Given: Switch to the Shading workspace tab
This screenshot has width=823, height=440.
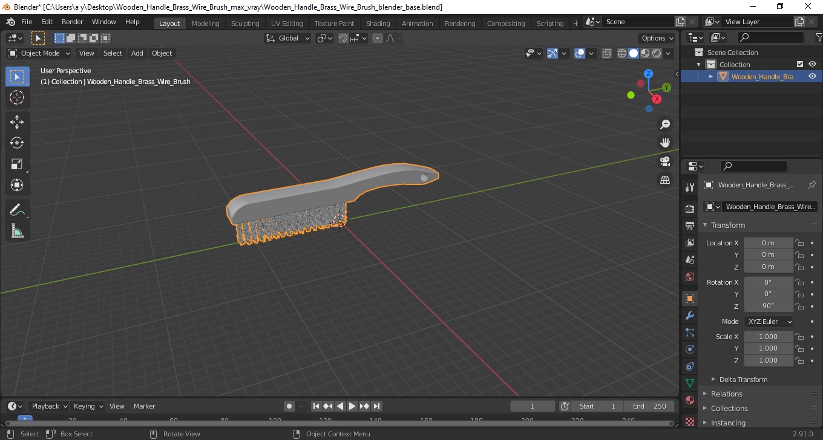Looking at the screenshot, I should click(x=378, y=24).
